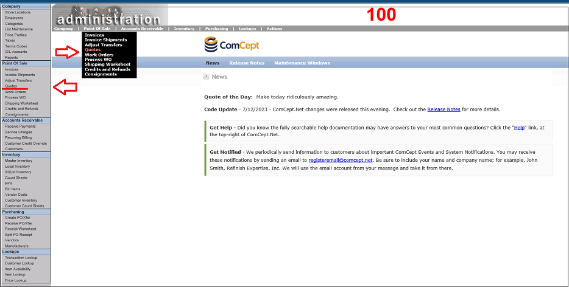Select Work Orders in the dropdown menu
This screenshot has width=569, height=287.
[x=99, y=55]
